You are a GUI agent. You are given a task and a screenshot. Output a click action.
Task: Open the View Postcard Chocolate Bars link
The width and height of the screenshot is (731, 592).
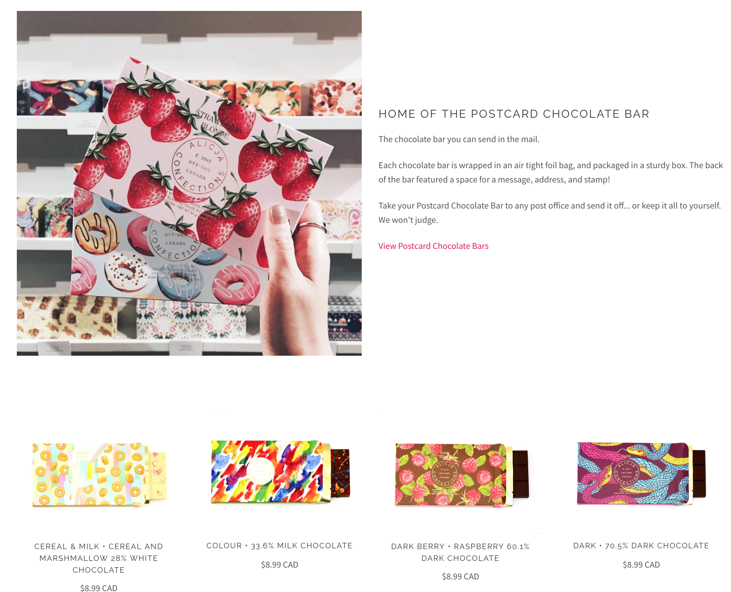(433, 246)
